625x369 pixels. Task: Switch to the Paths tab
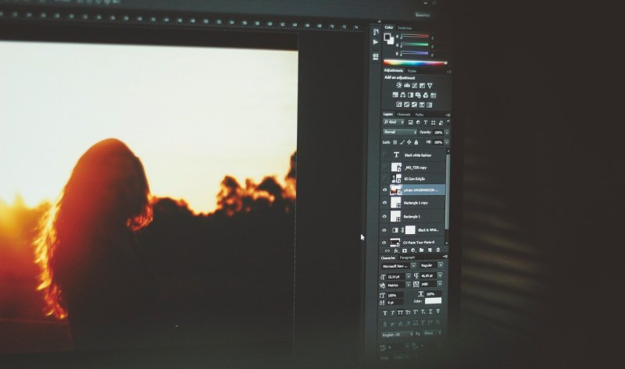pyautogui.click(x=420, y=115)
